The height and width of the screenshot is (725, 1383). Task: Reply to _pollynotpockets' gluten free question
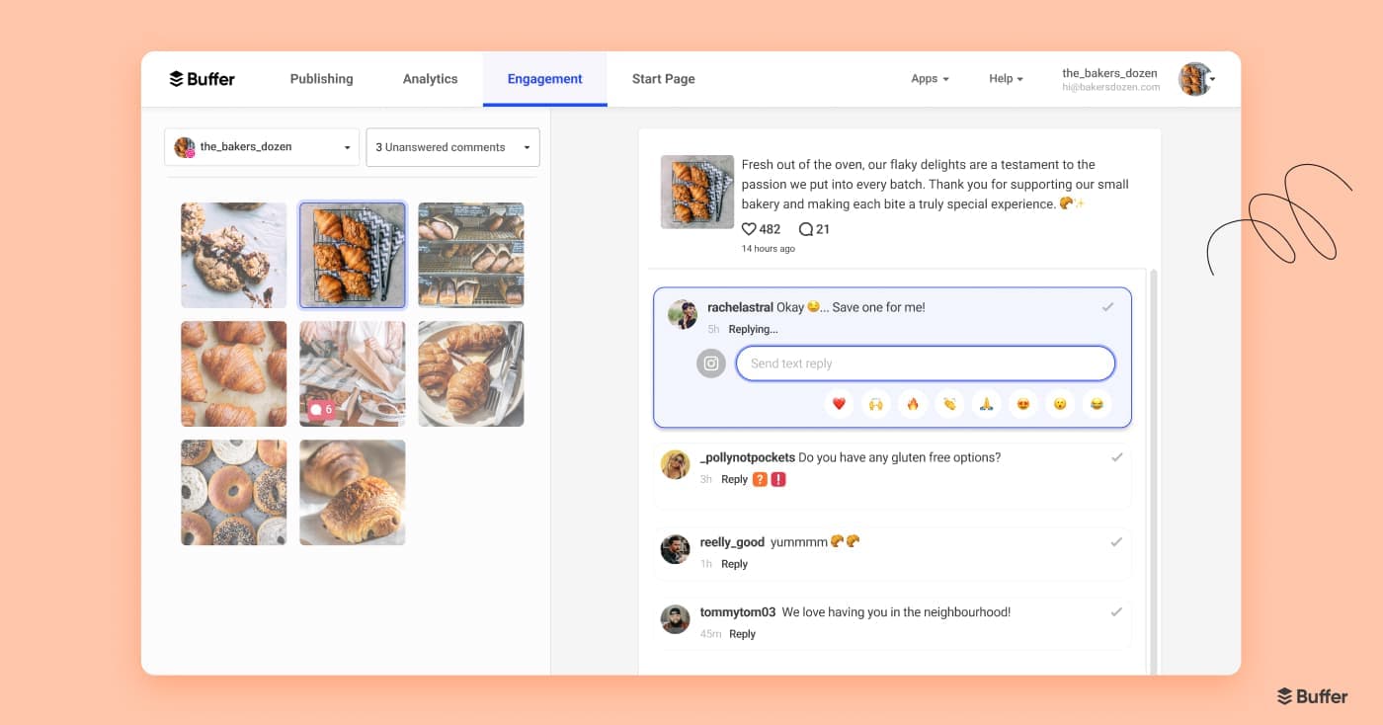point(735,478)
